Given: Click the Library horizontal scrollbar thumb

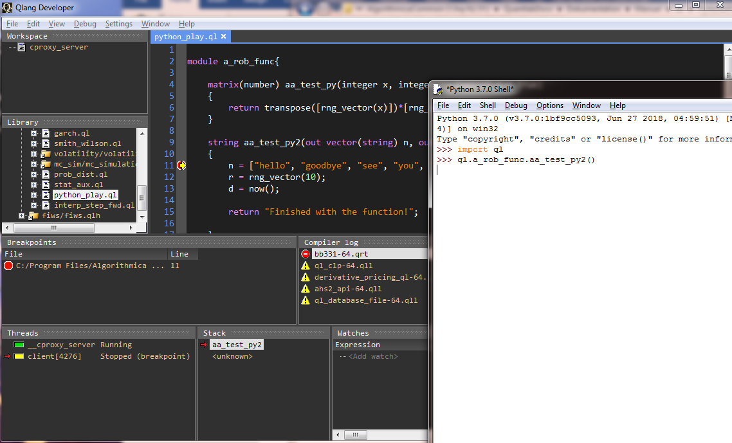Looking at the screenshot, I should click(53, 228).
